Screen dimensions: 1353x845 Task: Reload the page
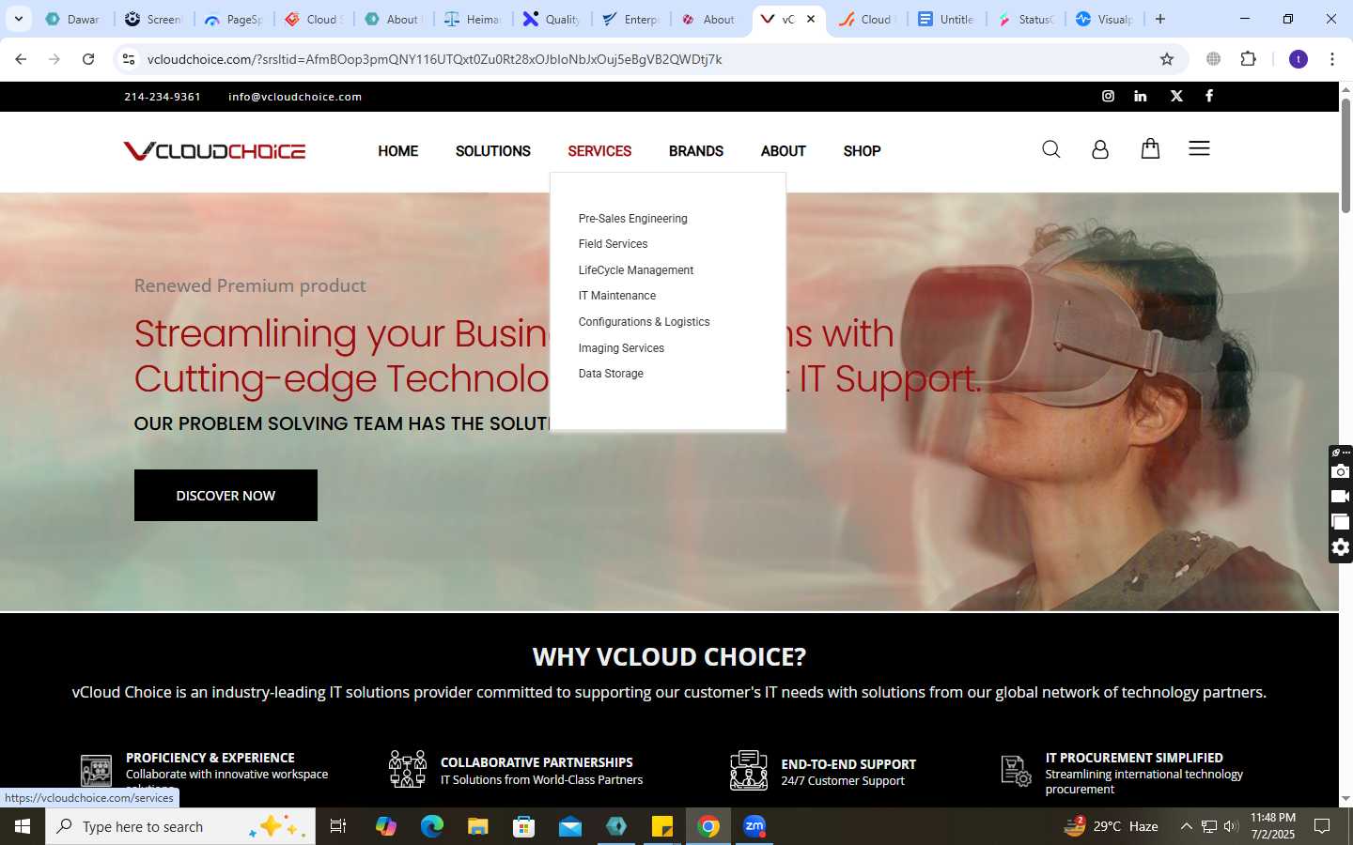tap(88, 59)
